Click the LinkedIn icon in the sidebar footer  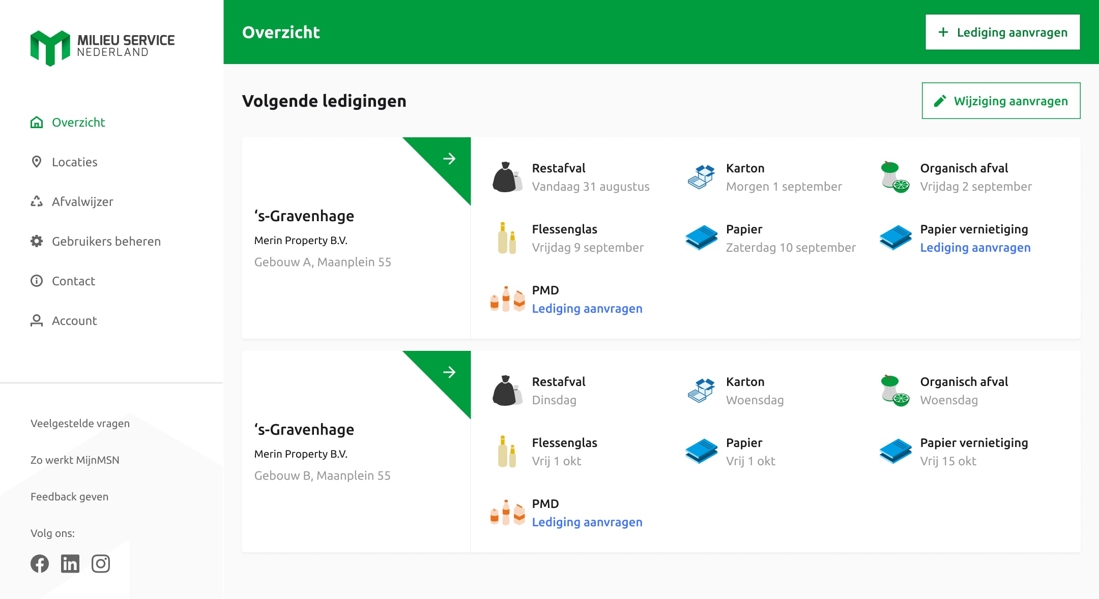point(70,563)
